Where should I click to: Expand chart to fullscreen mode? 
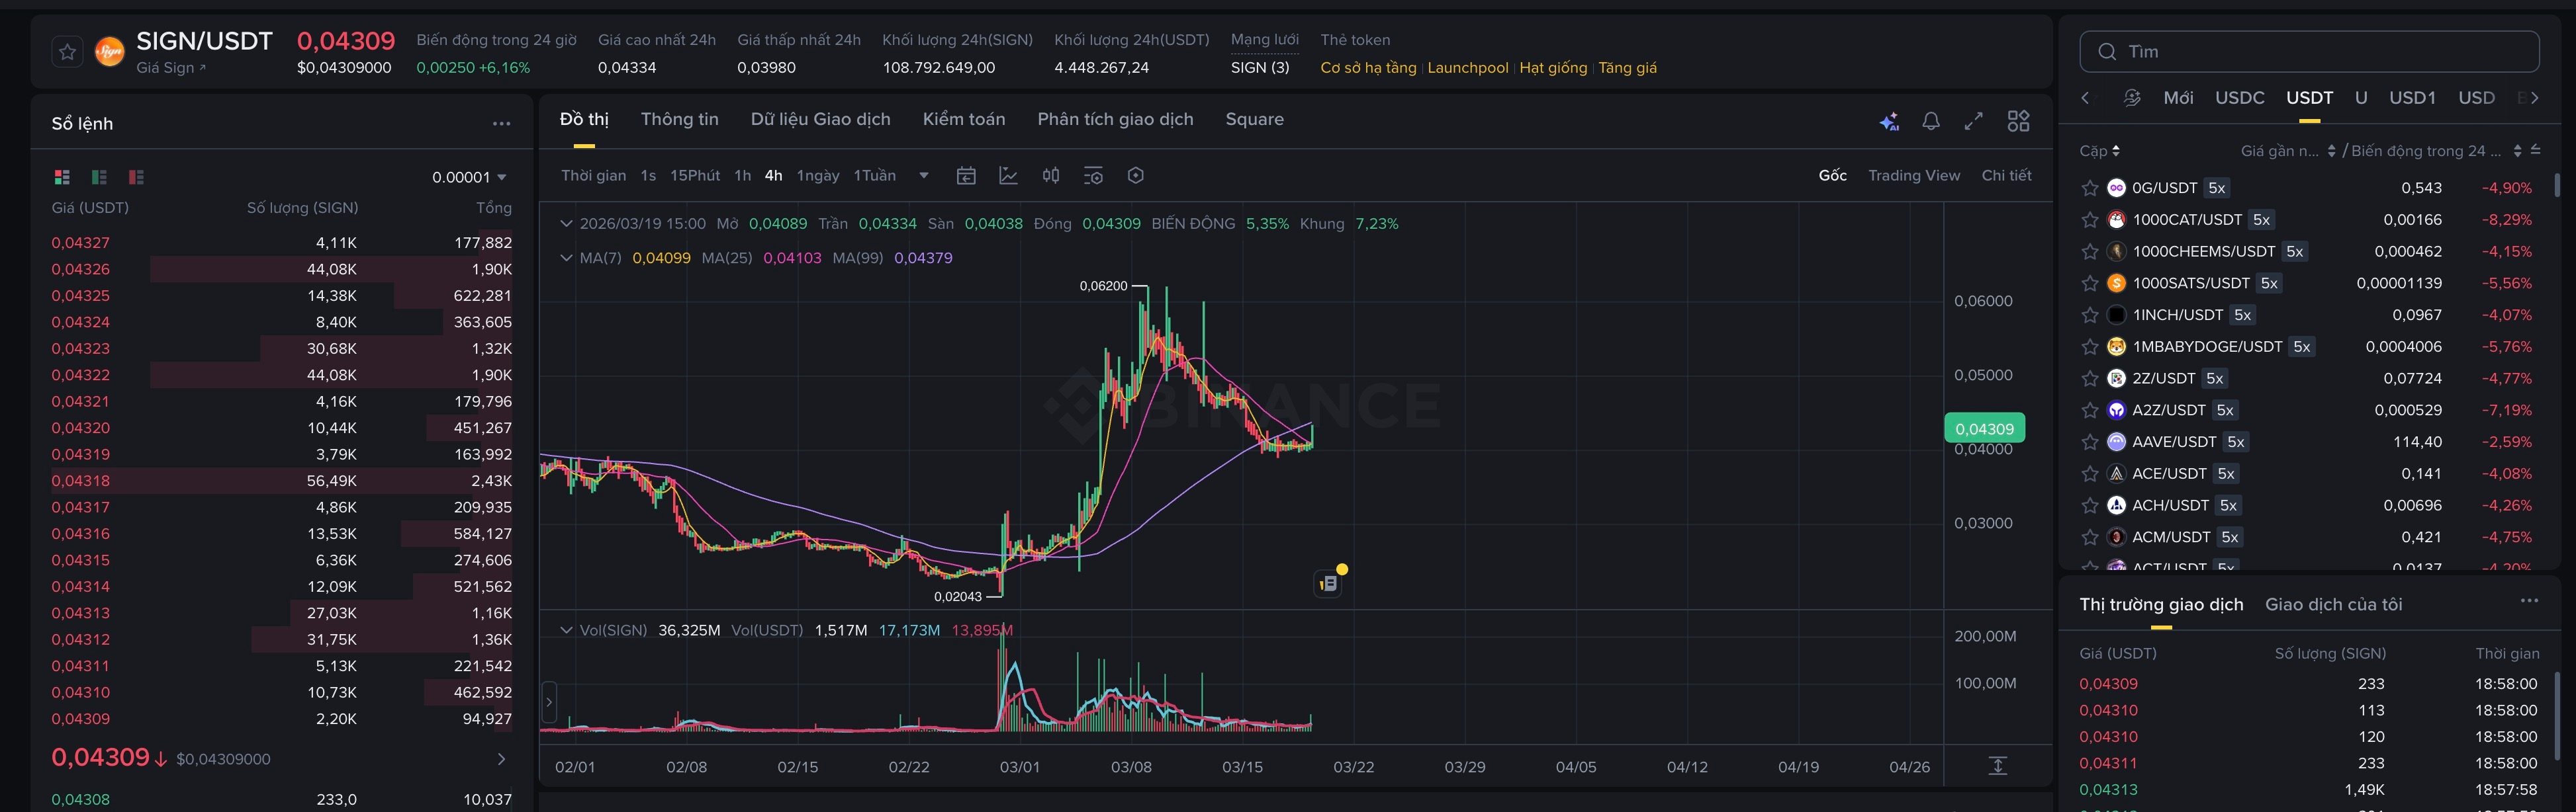click(x=1973, y=122)
